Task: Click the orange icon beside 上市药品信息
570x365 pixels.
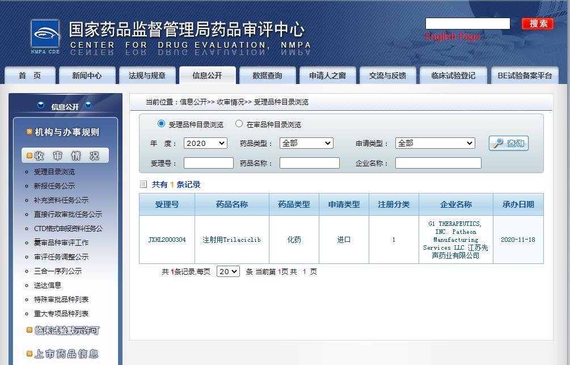Action: point(29,354)
